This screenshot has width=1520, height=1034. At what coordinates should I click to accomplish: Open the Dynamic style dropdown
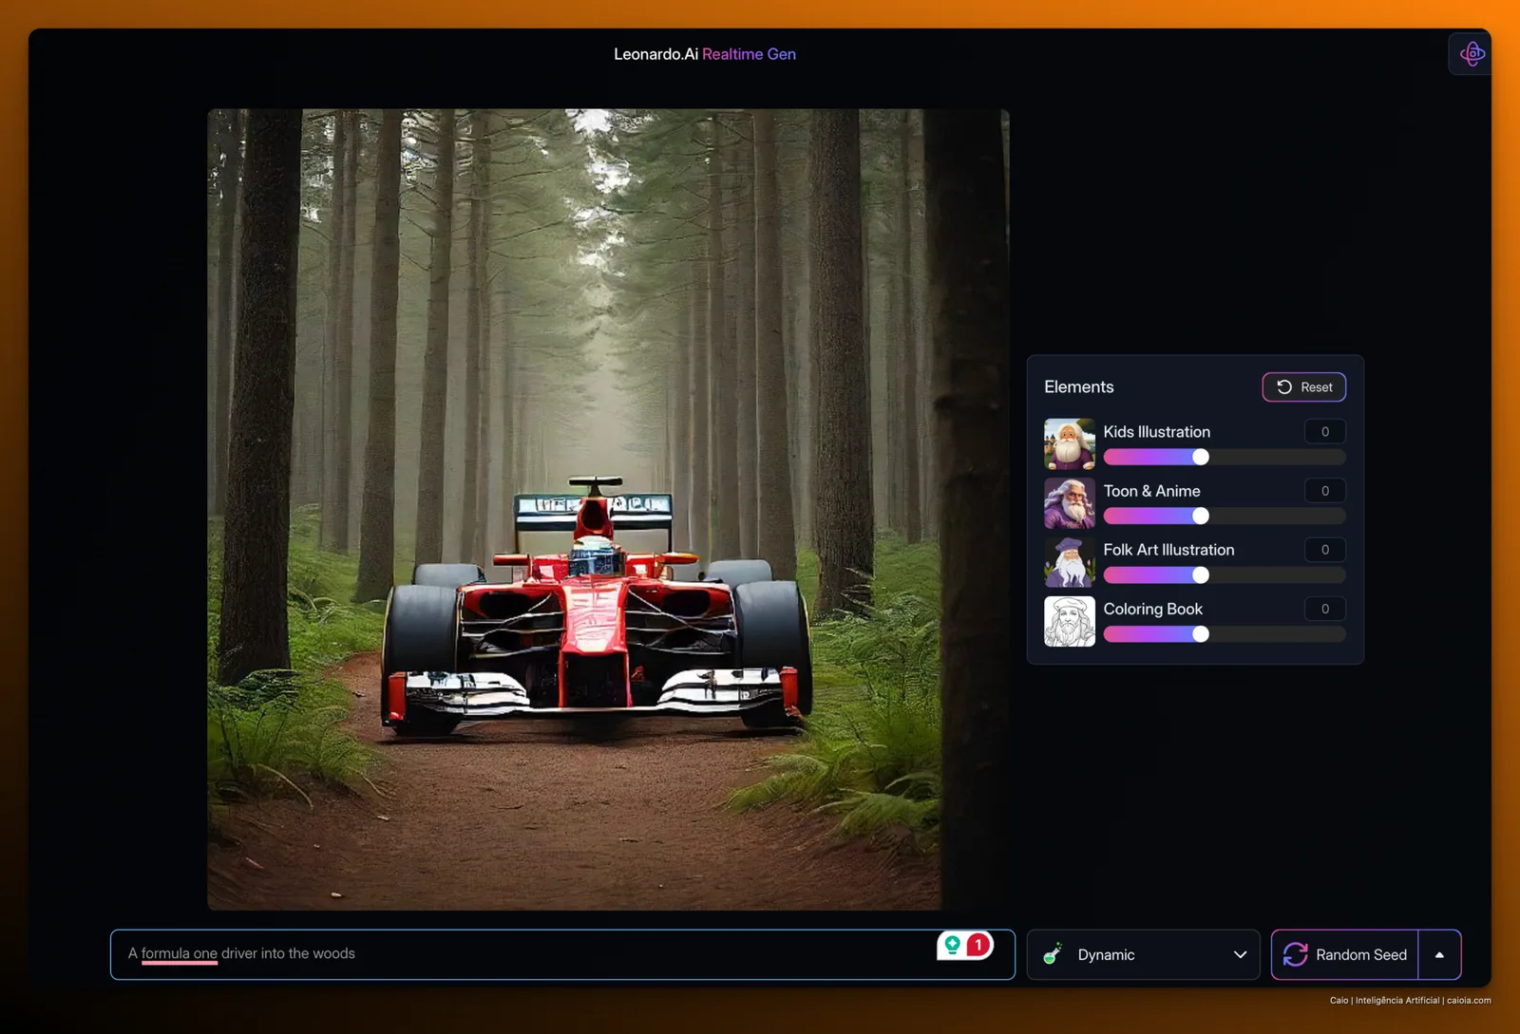[1143, 954]
